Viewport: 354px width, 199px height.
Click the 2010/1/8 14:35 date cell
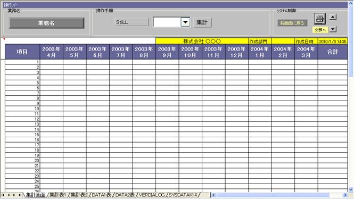333,42
